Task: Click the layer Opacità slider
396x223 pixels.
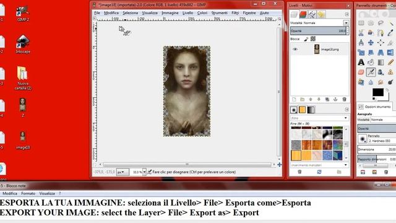Action: tap(318, 31)
